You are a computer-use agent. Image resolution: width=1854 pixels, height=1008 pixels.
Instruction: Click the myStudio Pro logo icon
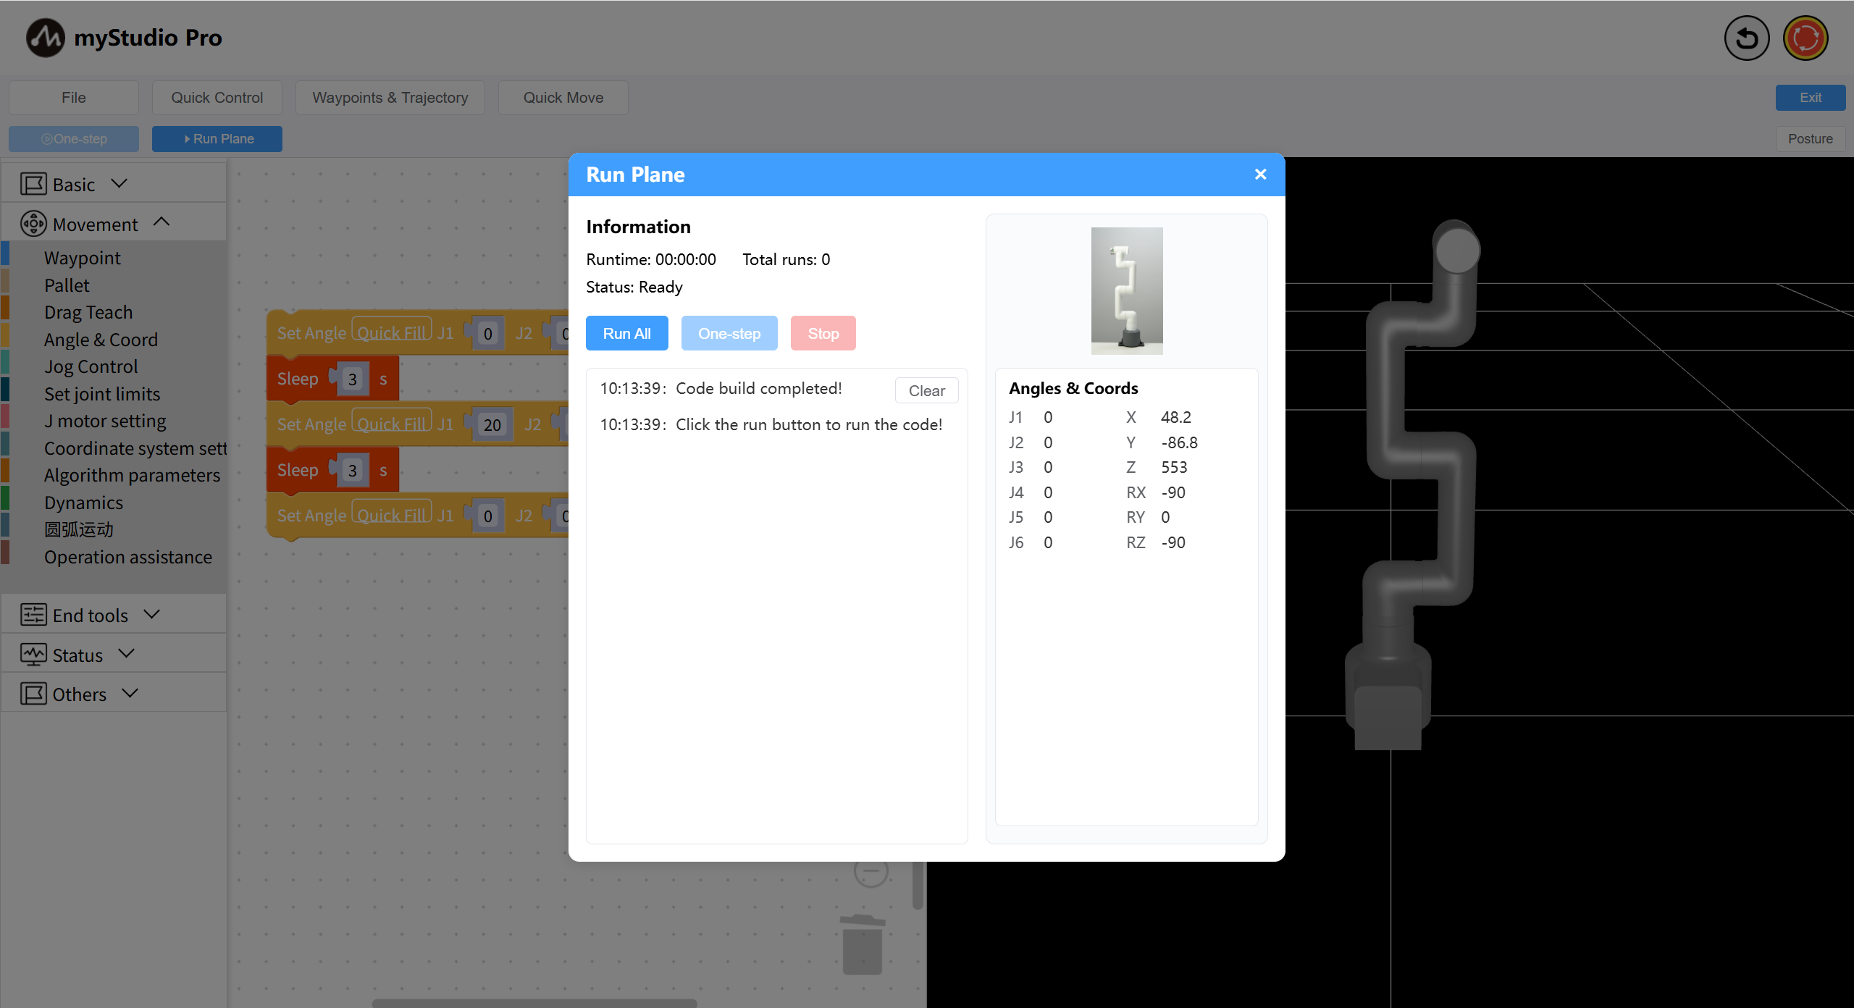45,38
